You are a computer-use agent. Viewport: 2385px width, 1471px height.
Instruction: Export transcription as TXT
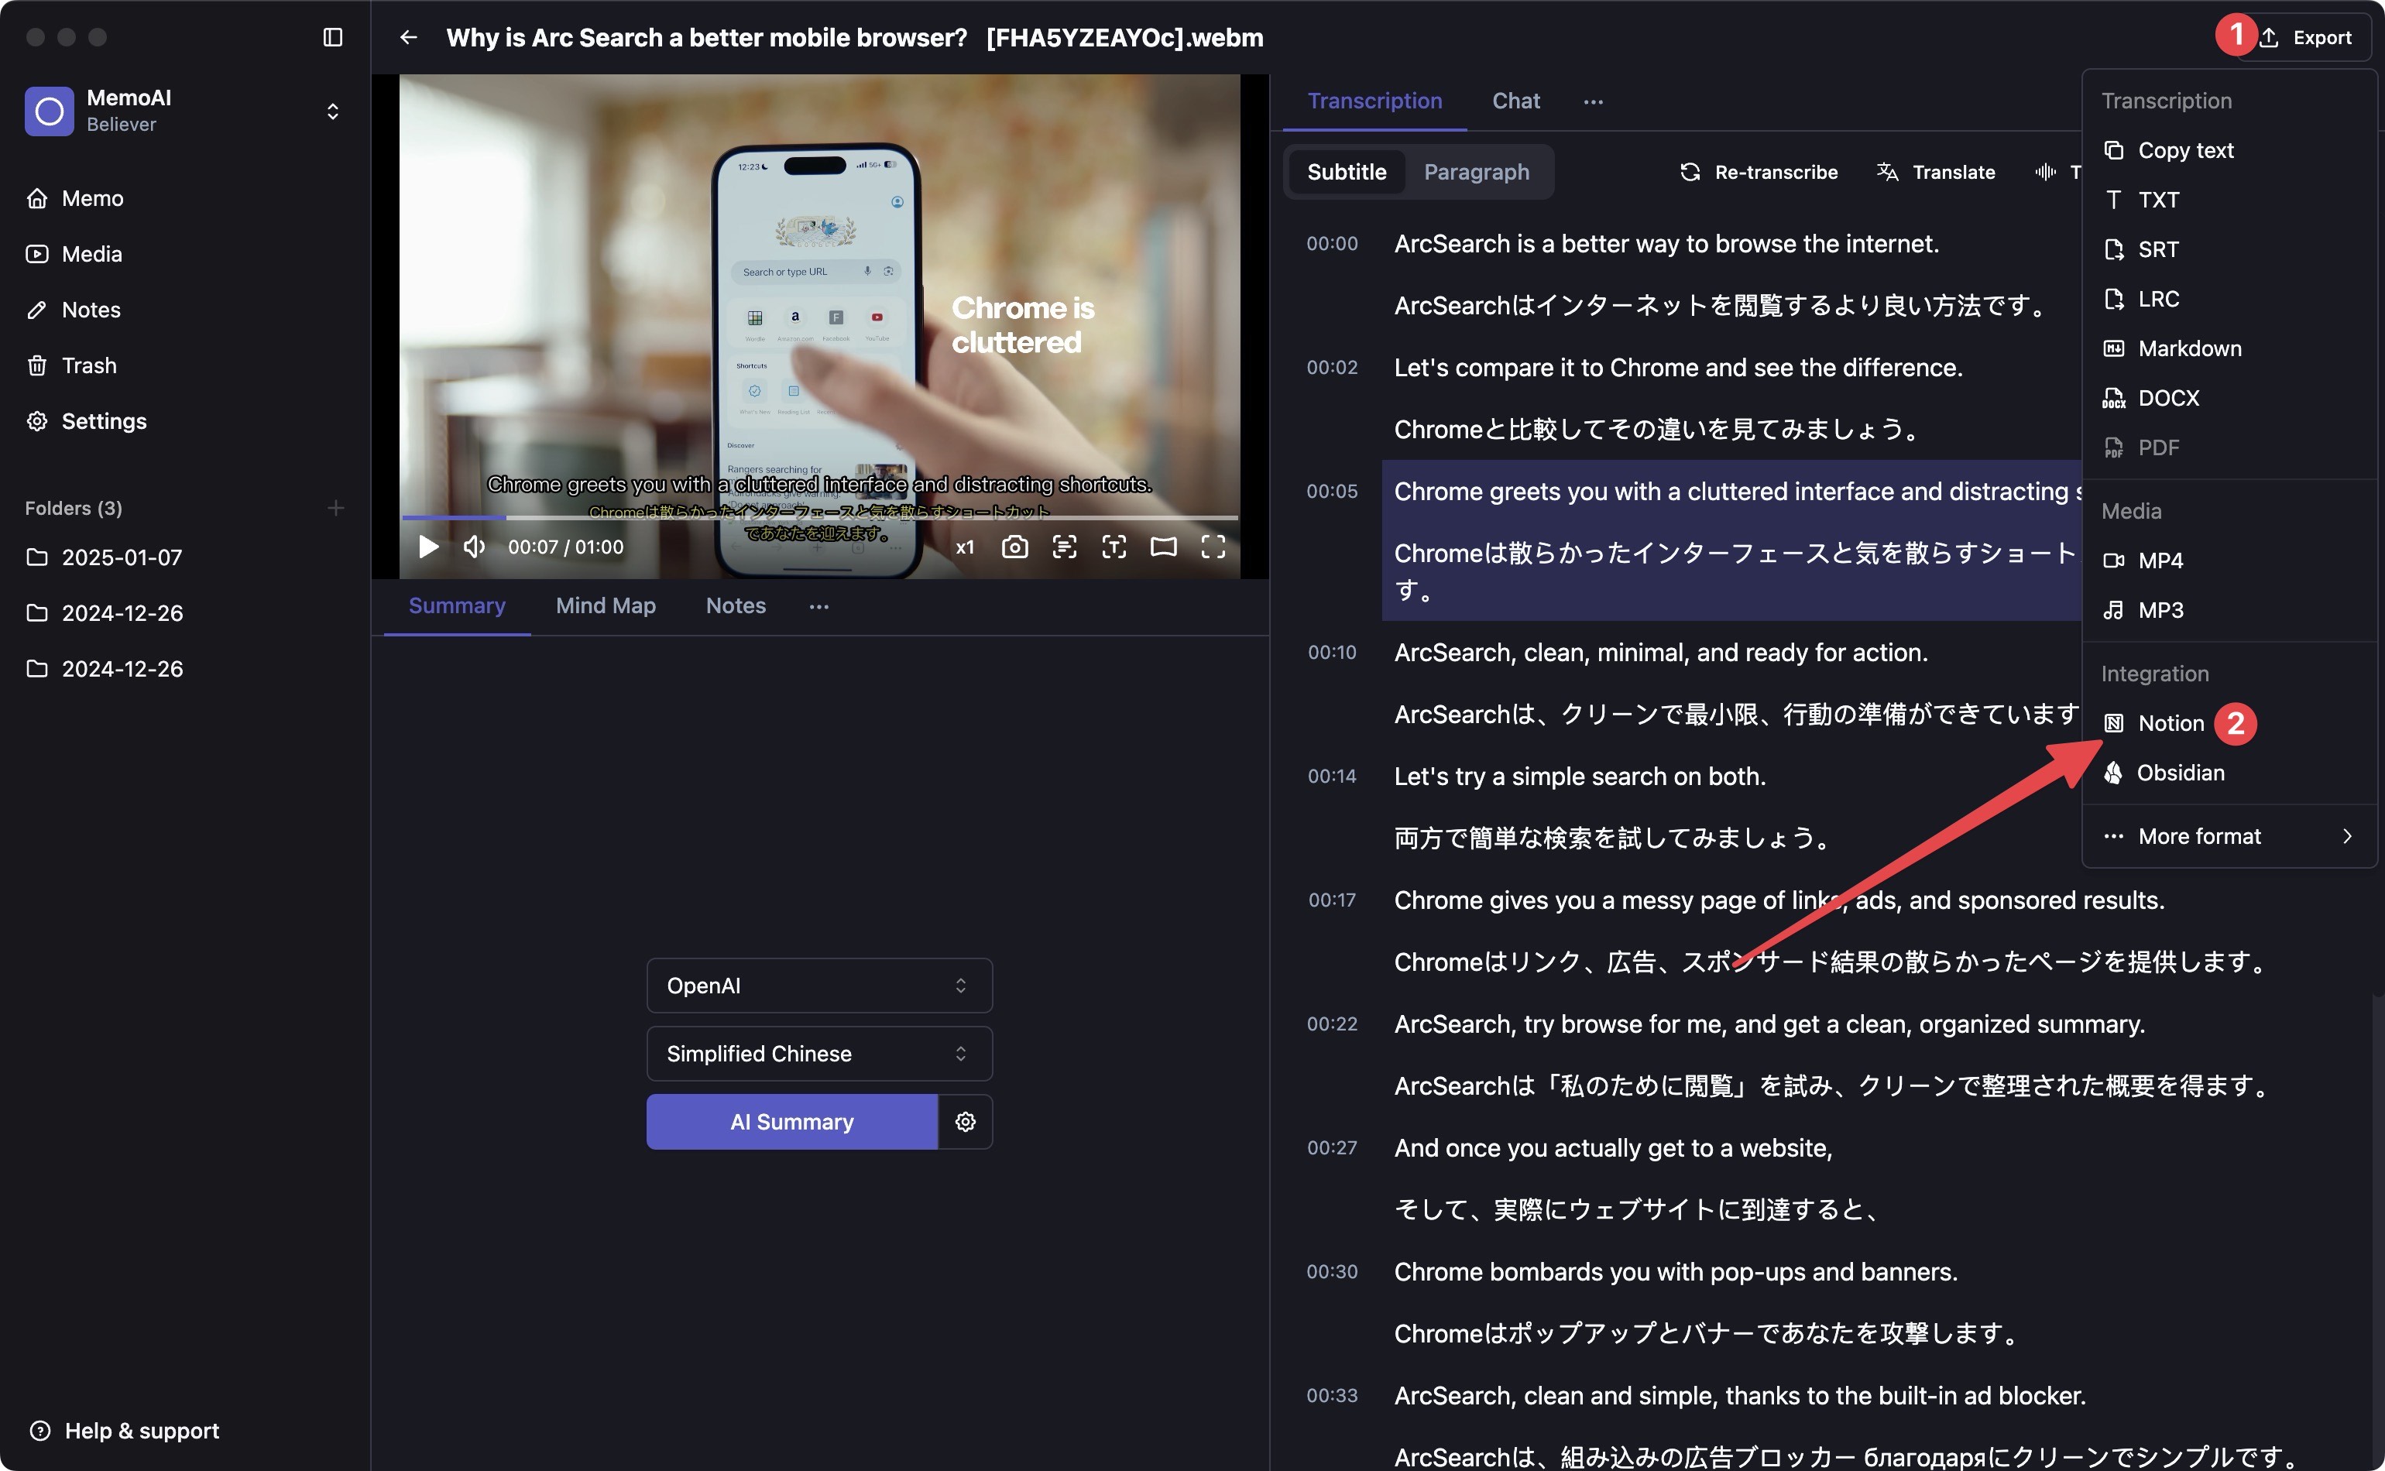pyautogui.click(x=2229, y=201)
